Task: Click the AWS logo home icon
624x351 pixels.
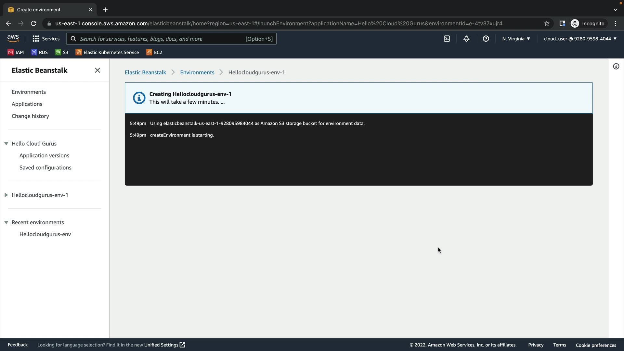Action: (x=13, y=38)
